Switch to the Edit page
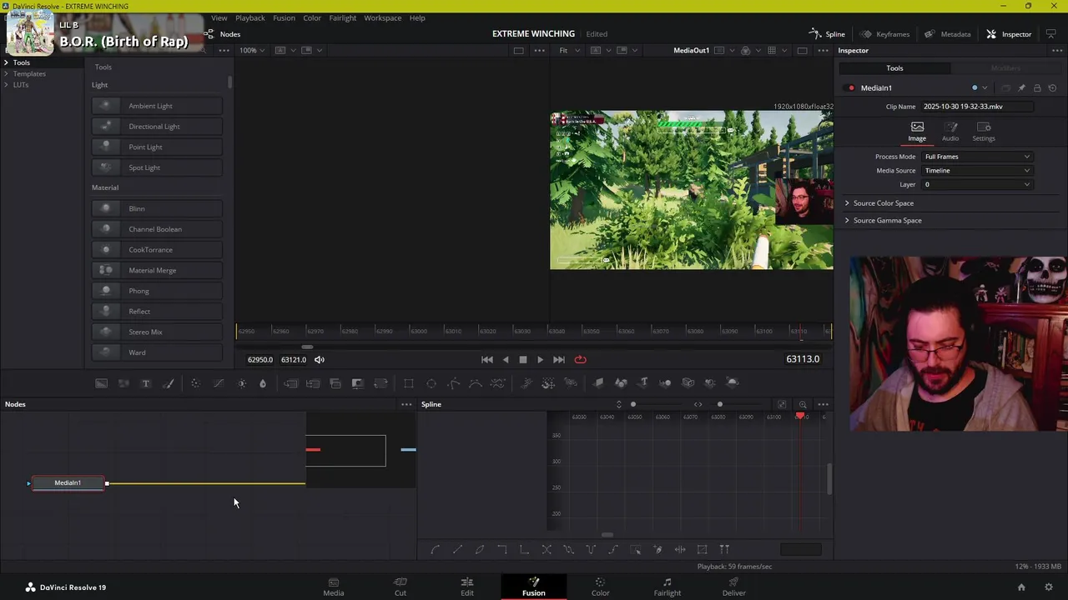Screen dimensions: 1068x600 tap(467, 587)
